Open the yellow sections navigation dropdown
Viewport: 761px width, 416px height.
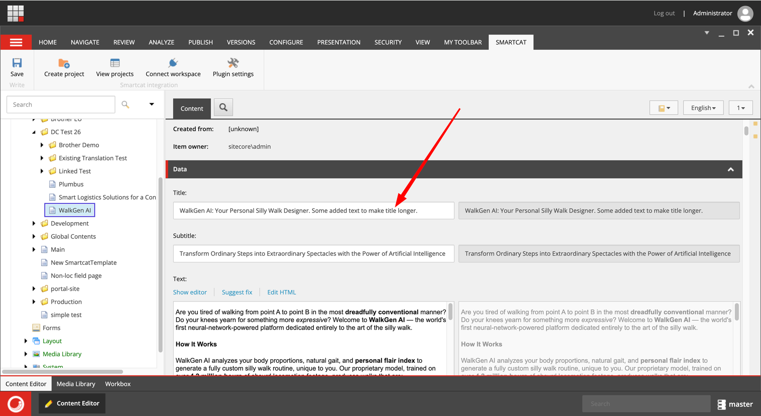(664, 108)
